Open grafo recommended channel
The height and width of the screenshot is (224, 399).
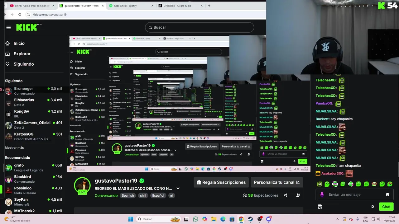[x=33, y=168]
